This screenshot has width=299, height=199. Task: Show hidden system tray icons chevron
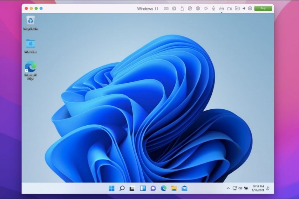(x=228, y=188)
